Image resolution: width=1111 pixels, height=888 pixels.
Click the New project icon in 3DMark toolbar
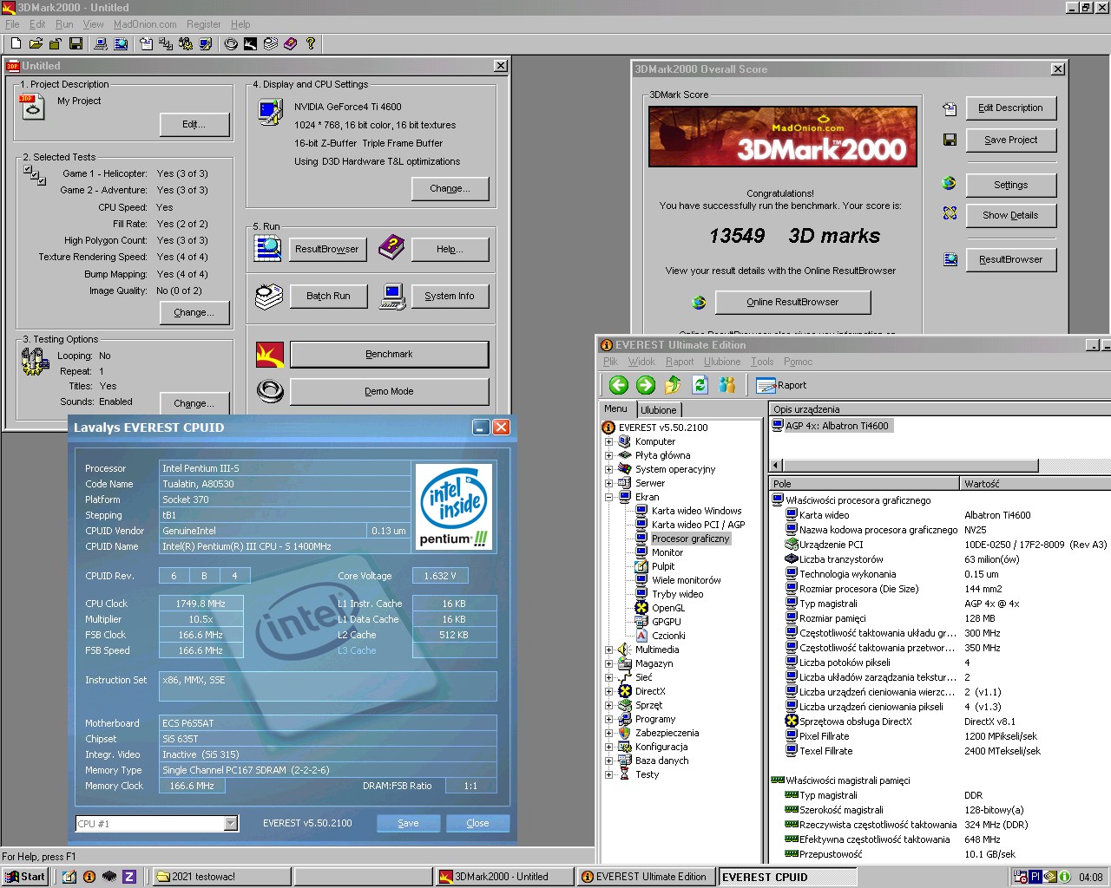pyautogui.click(x=16, y=43)
